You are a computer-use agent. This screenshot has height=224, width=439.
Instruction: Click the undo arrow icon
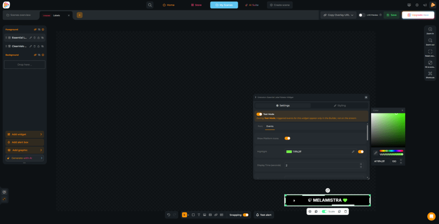[169, 215]
